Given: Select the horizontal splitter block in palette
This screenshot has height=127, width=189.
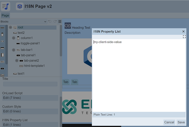Looking at the screenshot, I should (x=2, y=41).
